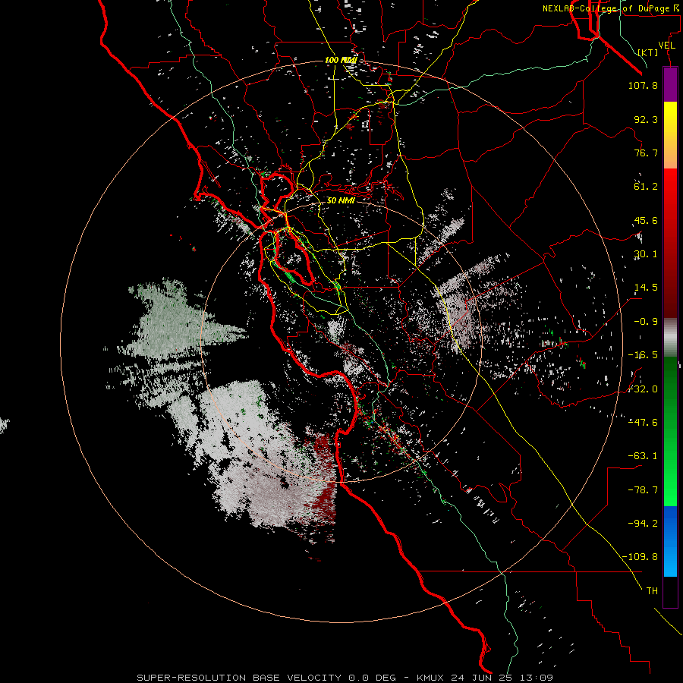Viewport: 683px width, 683px height.
Task: Select the 14.5 scale value
Action: click(x=646, y=288)
